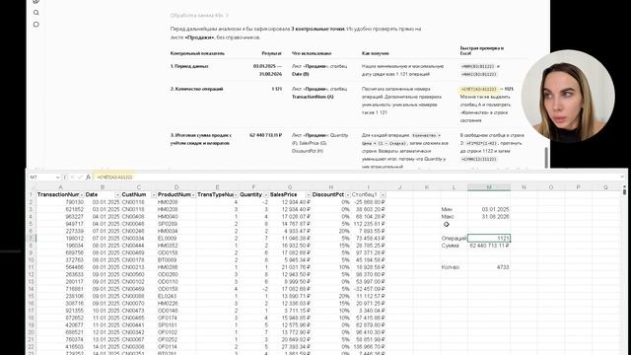This screenshot has width=631, height=355.
Task: Click the cancel entry X in formula bar
Action: [72, 177]
